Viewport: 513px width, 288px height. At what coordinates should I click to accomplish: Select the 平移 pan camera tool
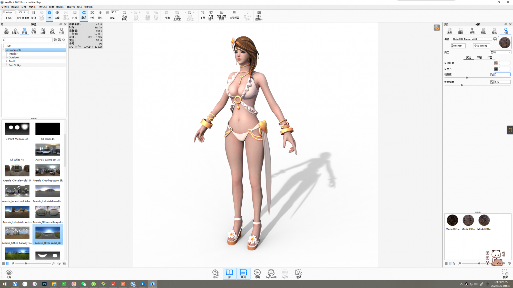click(x=92, y=15)
